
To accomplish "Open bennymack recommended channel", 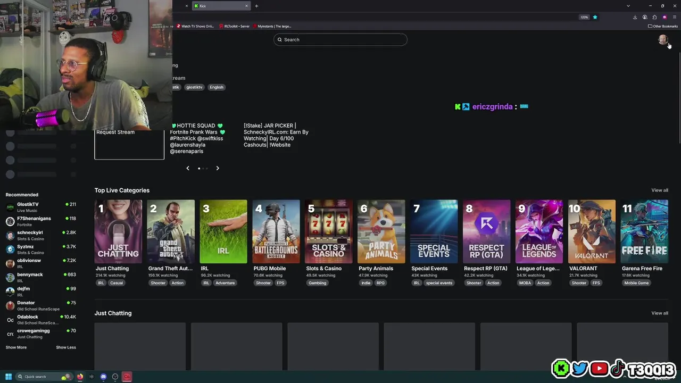I will 41,277.
